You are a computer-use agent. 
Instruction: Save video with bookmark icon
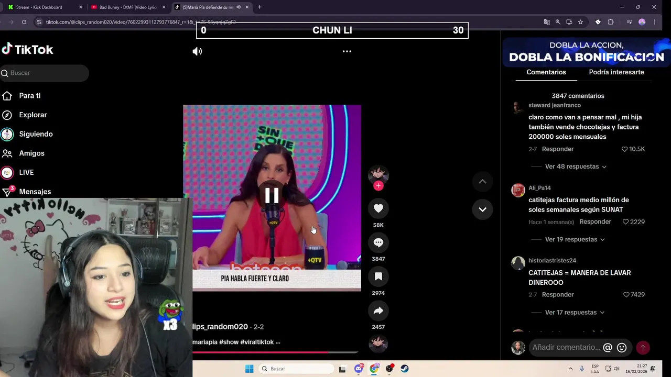(x=378, y=276)
